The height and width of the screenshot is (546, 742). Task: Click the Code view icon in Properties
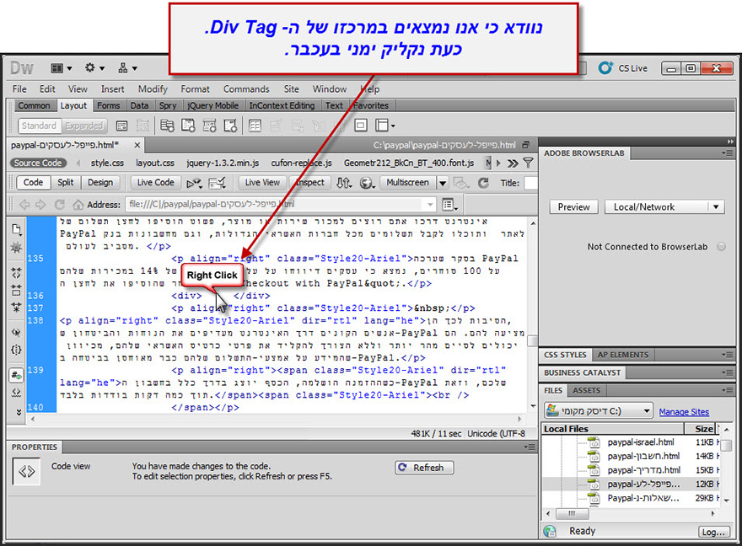26,471
